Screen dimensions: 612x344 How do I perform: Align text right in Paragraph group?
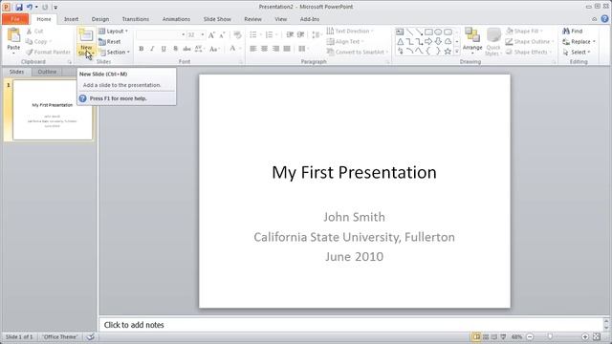[275, 49]
